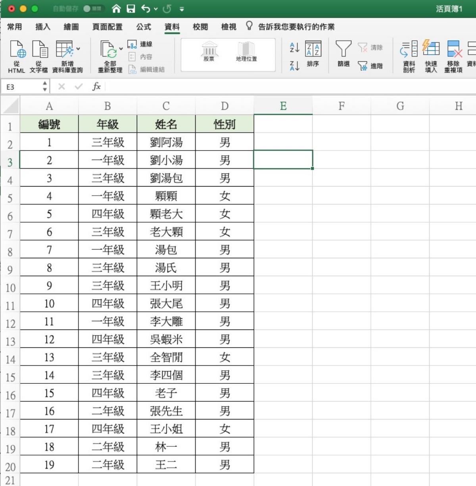This screenshot has height=486, width=476.
Task: Open Text to Columns (資料剖析)
Action: 409,49
